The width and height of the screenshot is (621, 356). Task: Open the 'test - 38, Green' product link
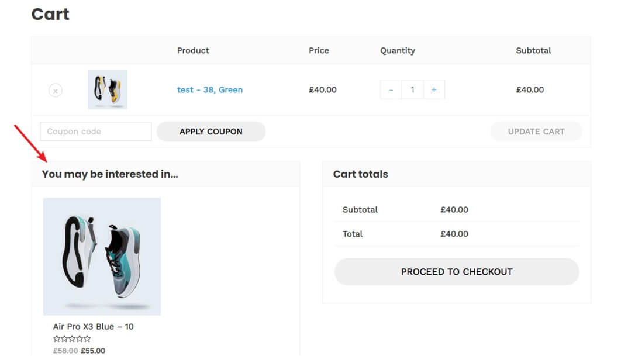pos(209,89)
